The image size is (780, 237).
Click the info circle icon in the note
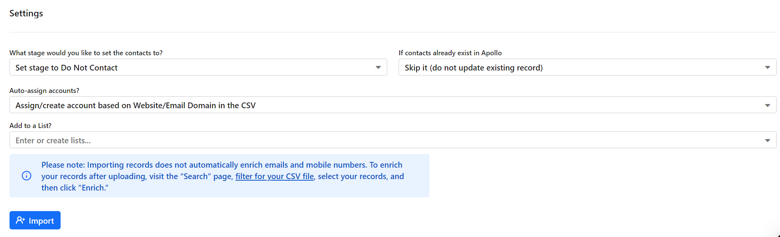(27, 176)
